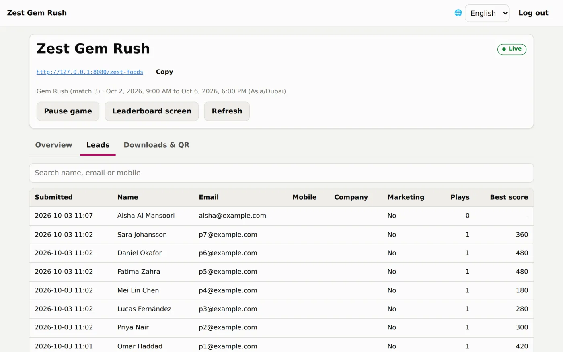This screenshot has width=563, height=352.
Task: Select the Leads tab
Action: tap(98, 145)
